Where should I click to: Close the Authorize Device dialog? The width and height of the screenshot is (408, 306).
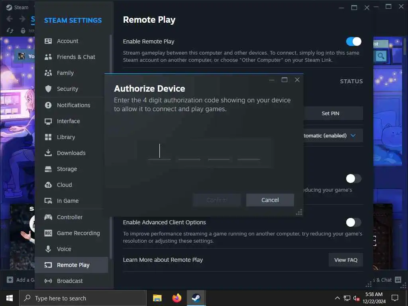click(x=297, y=80)
